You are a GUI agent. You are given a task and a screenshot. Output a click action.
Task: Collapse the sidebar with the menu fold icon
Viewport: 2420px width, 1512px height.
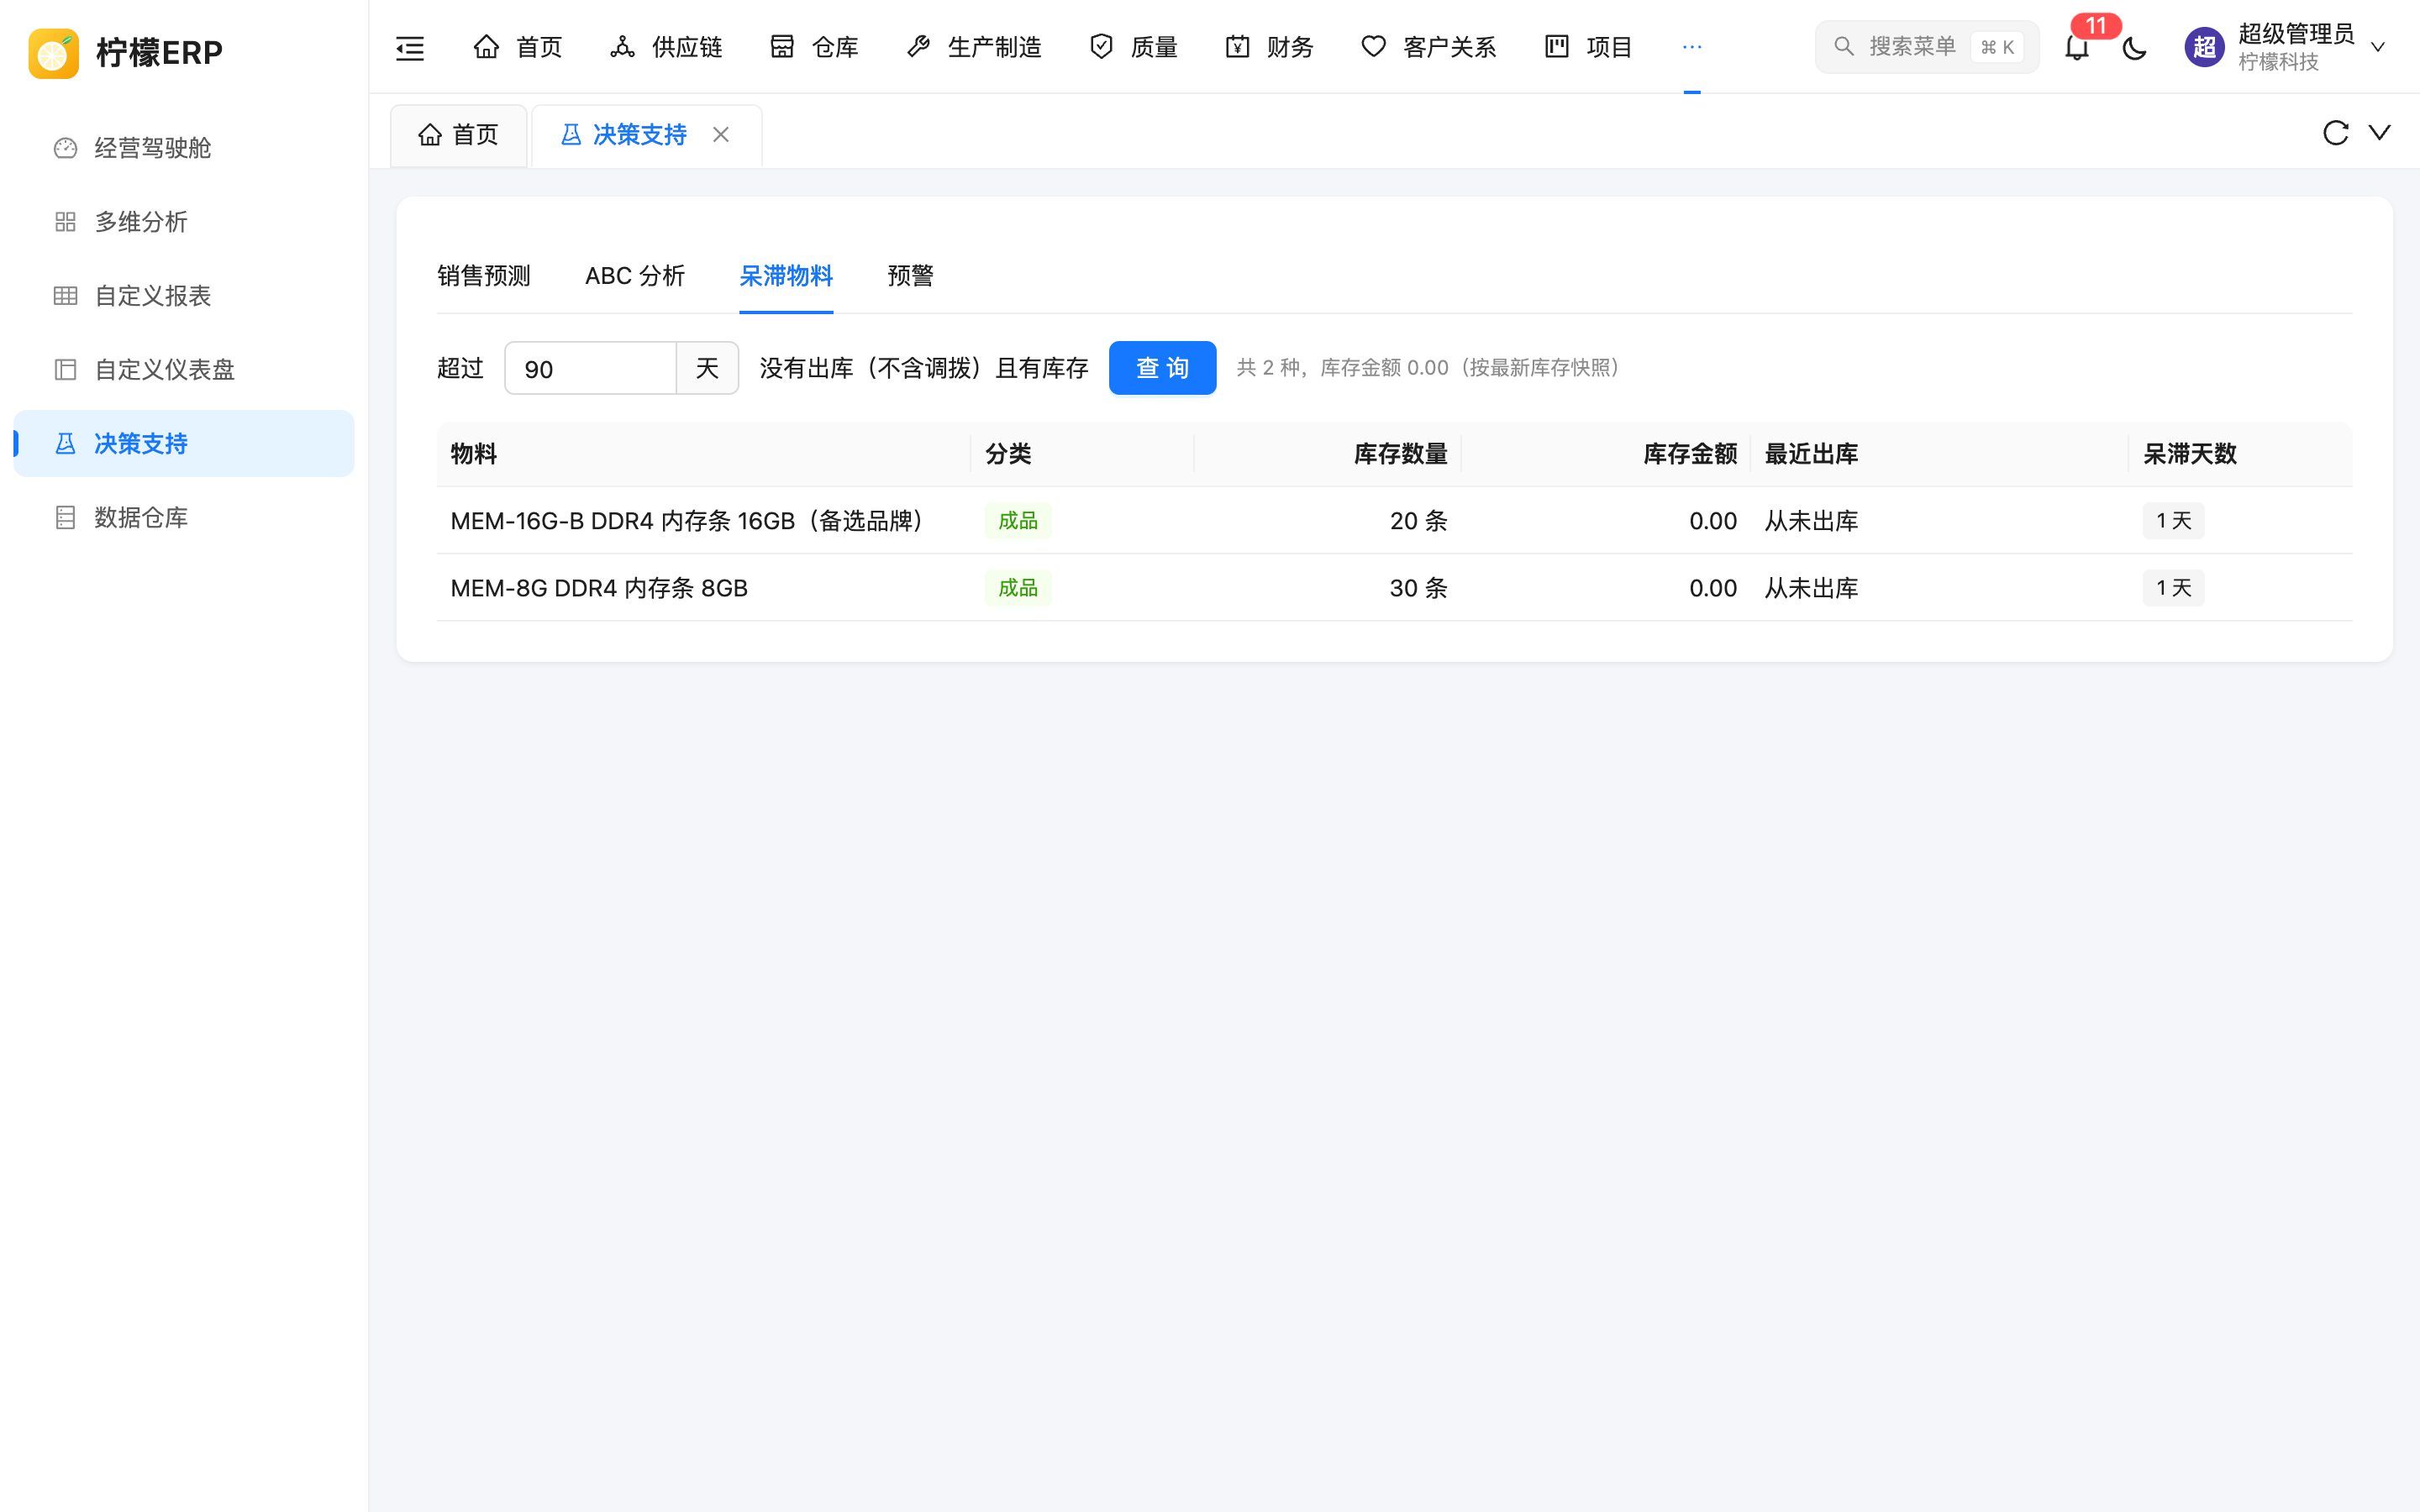(x=410, y=47)
